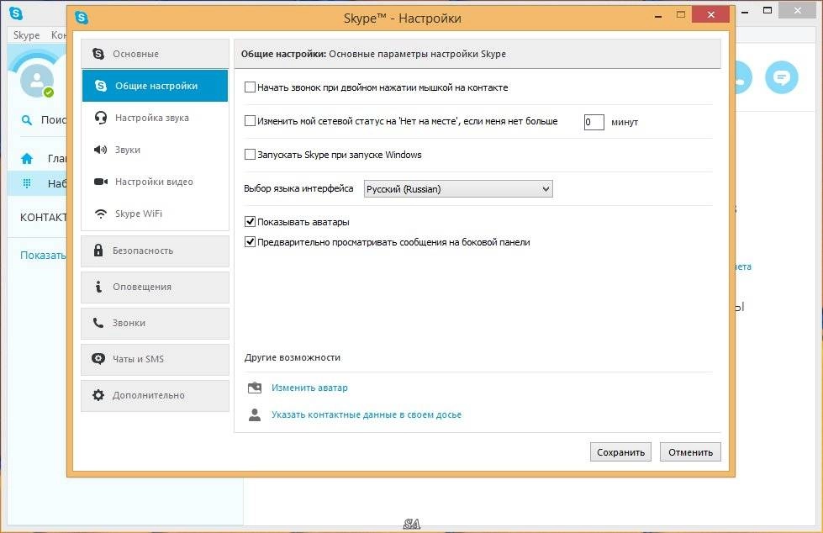Click the camera icon for Настройки видео
The image size is (823, 533).
(101, 182)
